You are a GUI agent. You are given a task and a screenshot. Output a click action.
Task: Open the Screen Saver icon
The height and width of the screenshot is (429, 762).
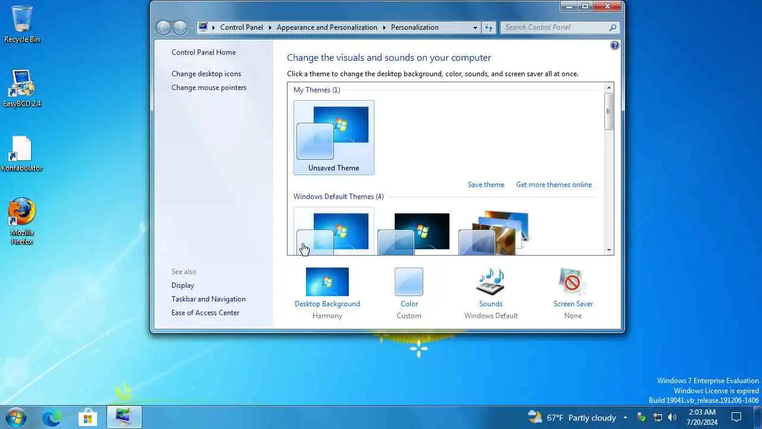[x=573, y=282]
